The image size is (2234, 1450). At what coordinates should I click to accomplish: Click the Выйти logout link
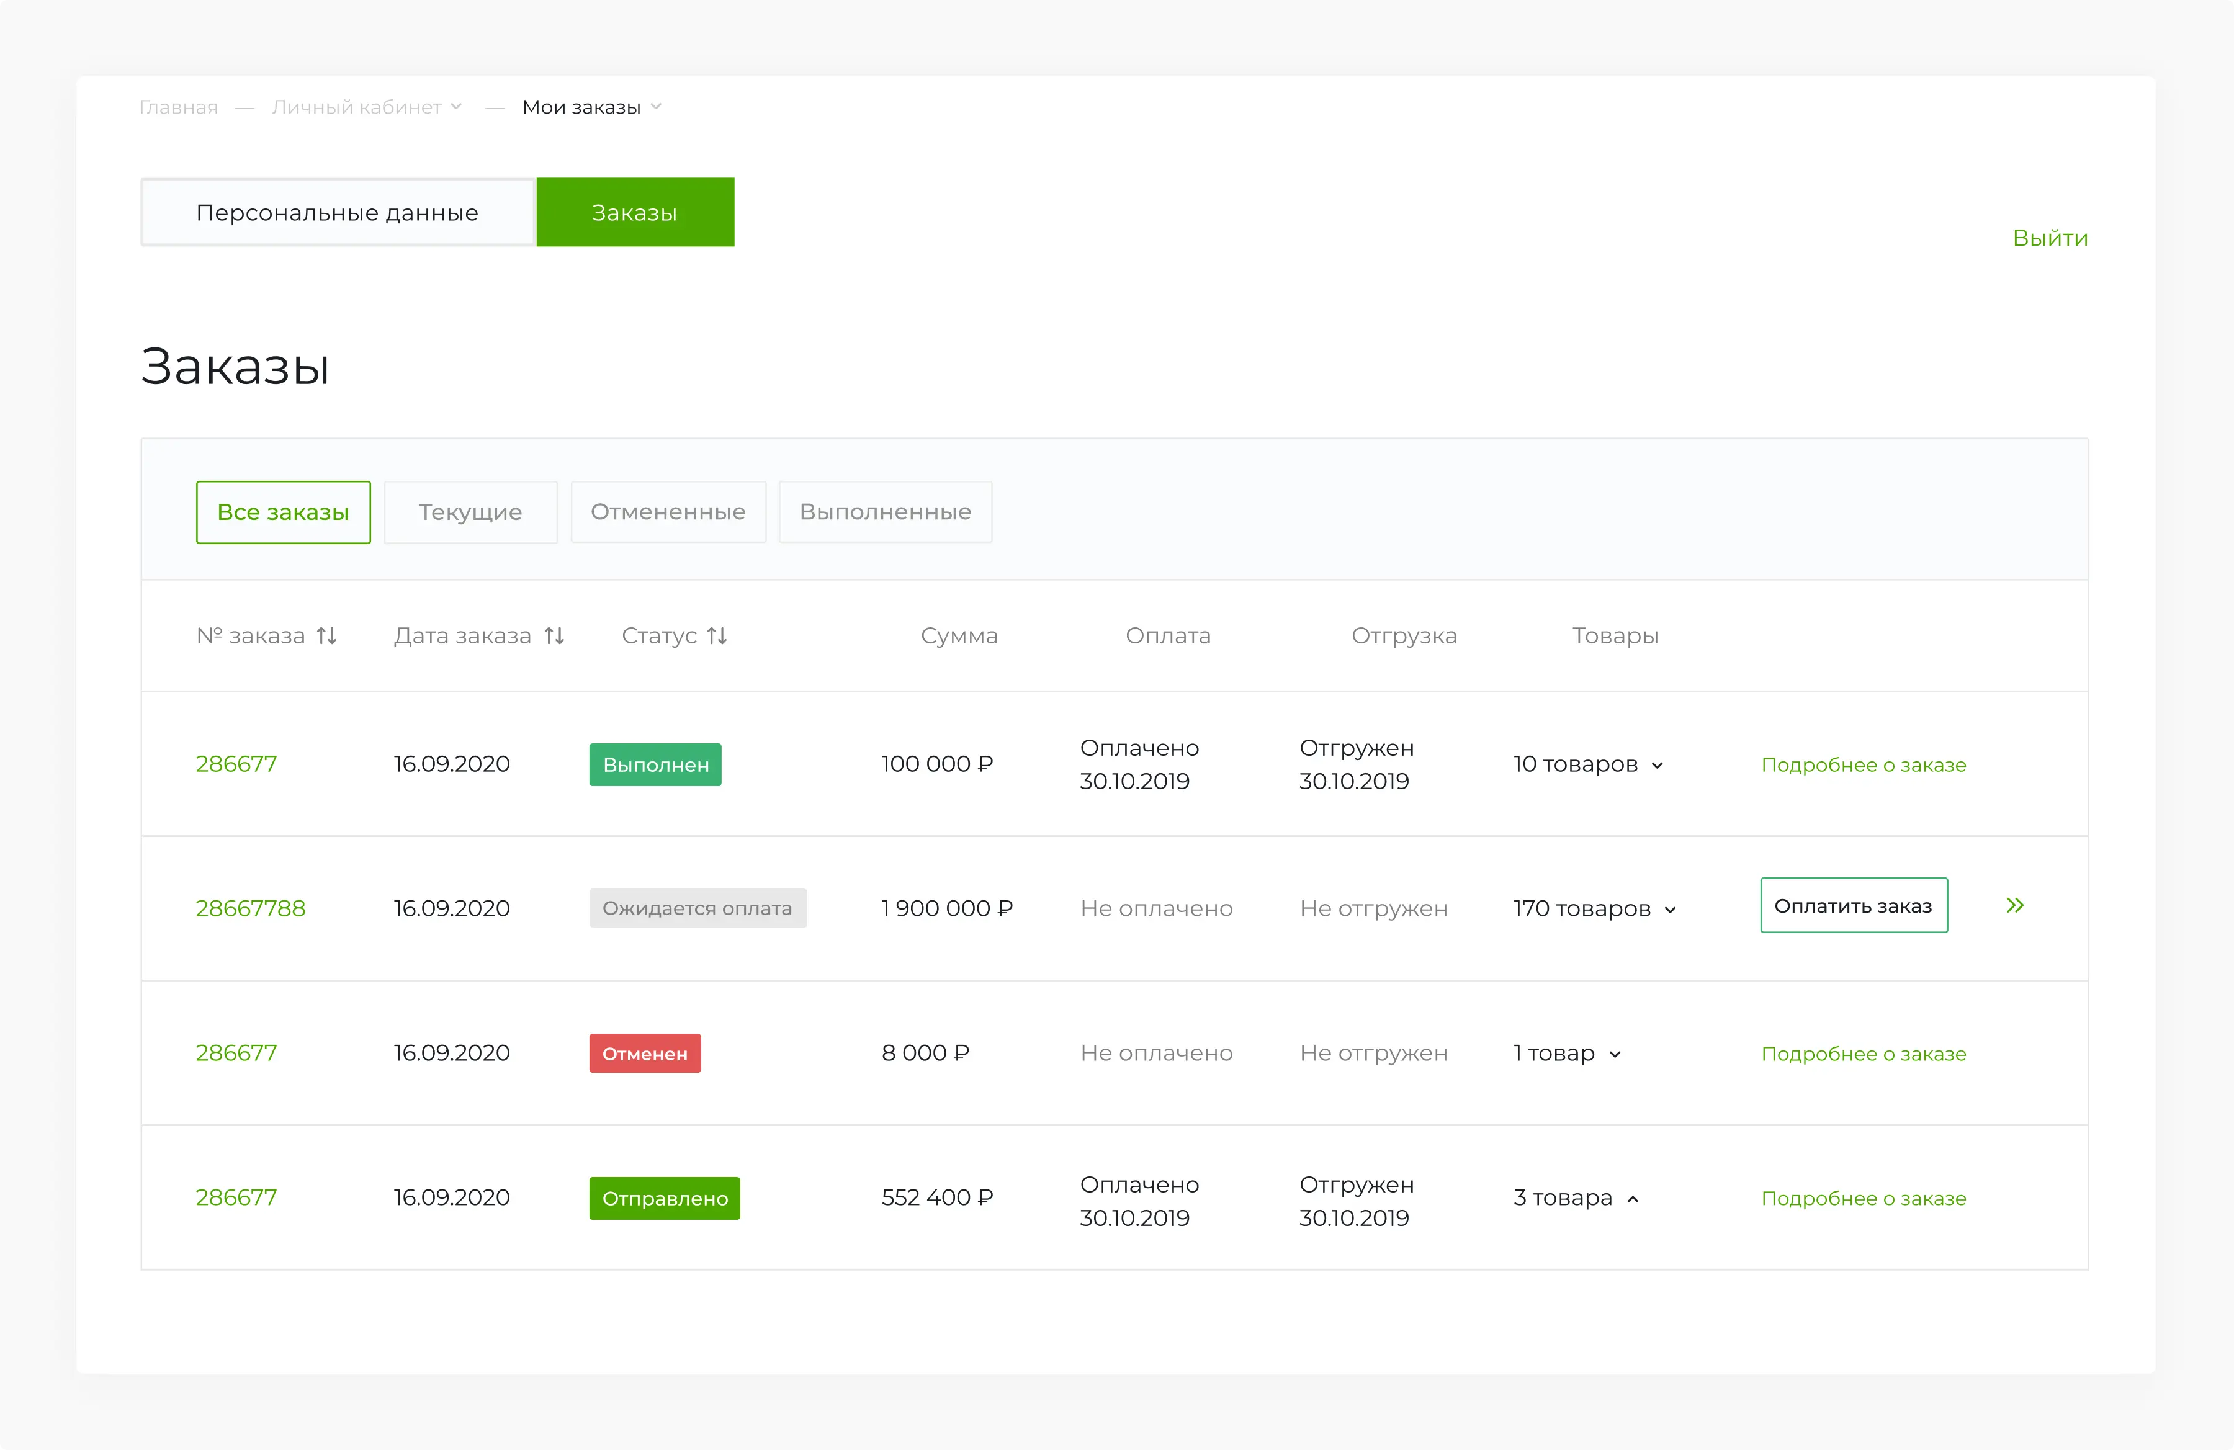point(2050,238)
